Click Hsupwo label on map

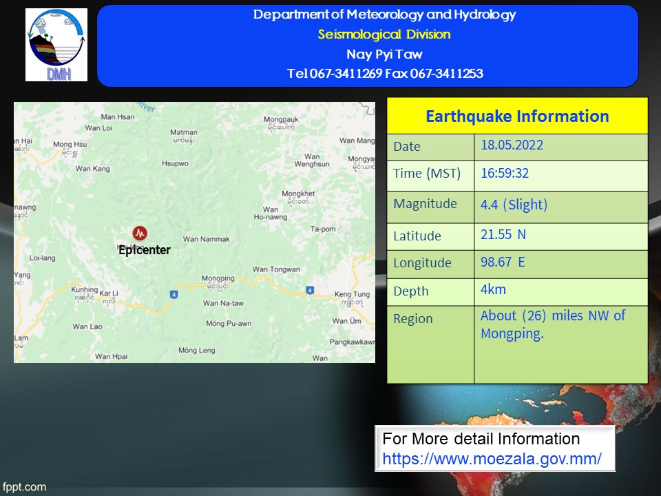tap(175, 163)
